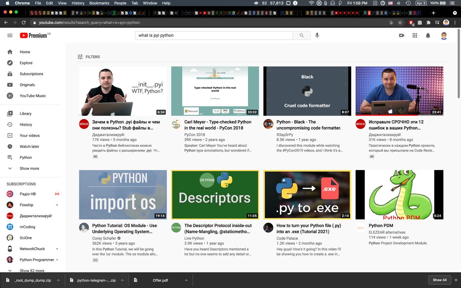The width and height of the screenshot is (461, 288).
Task: Open options arrow for python-telegram zip download
Action: tap(122, 280)
